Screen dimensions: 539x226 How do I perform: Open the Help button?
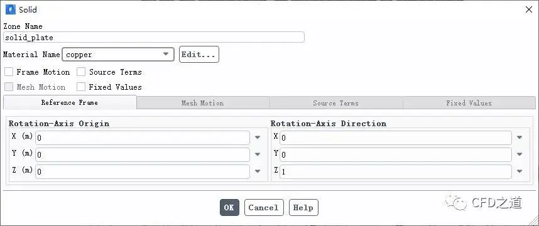[303, 207]
